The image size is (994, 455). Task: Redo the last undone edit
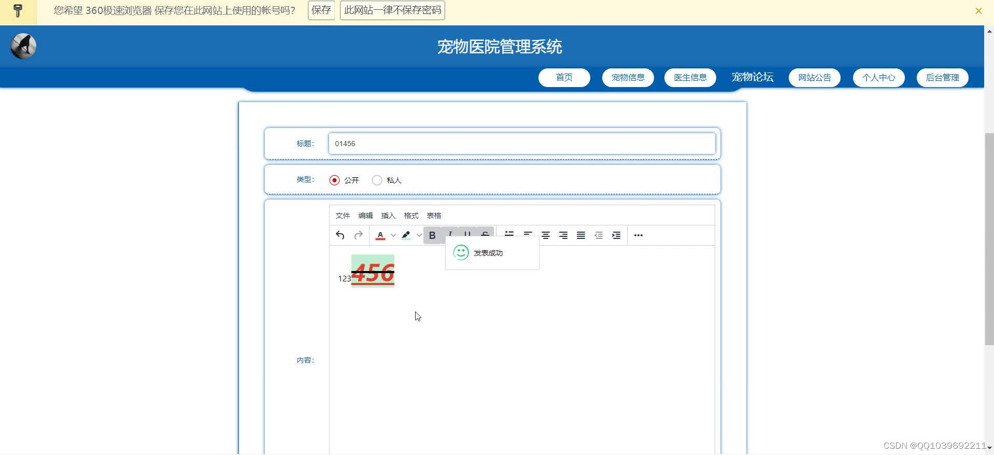(x=358, y=235)
